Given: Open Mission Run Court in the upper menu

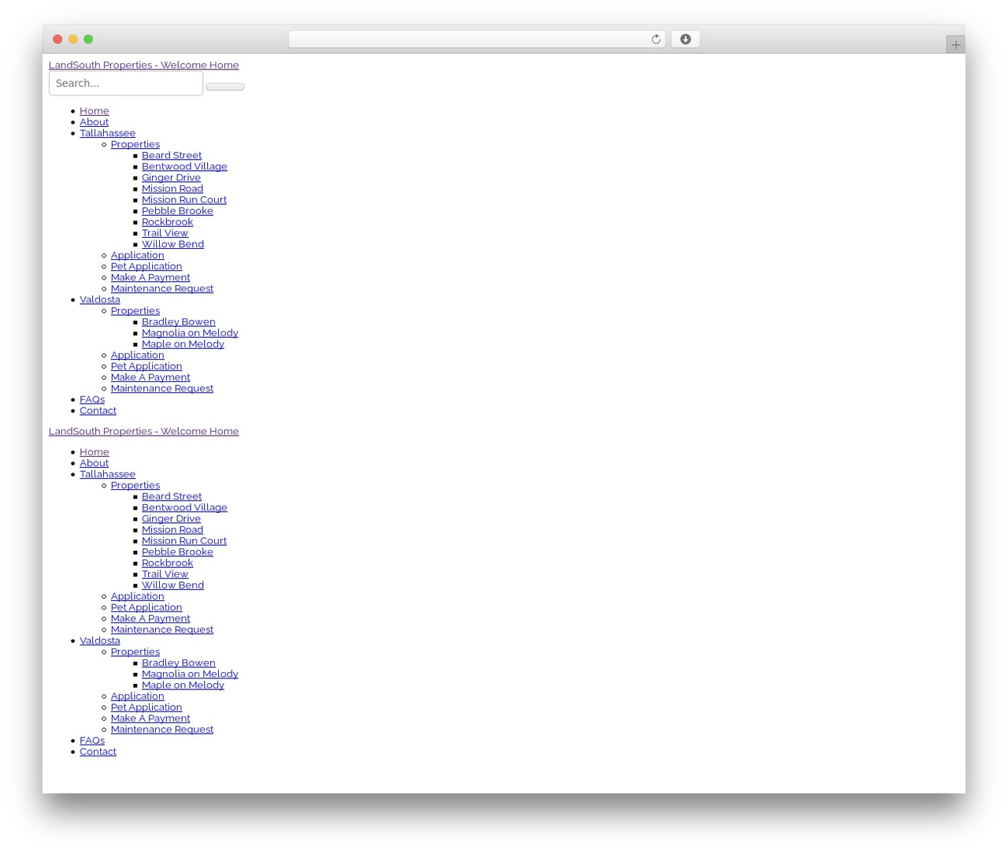Looking at the screenshot, I should pyautogui.click(x=183, y=199).
